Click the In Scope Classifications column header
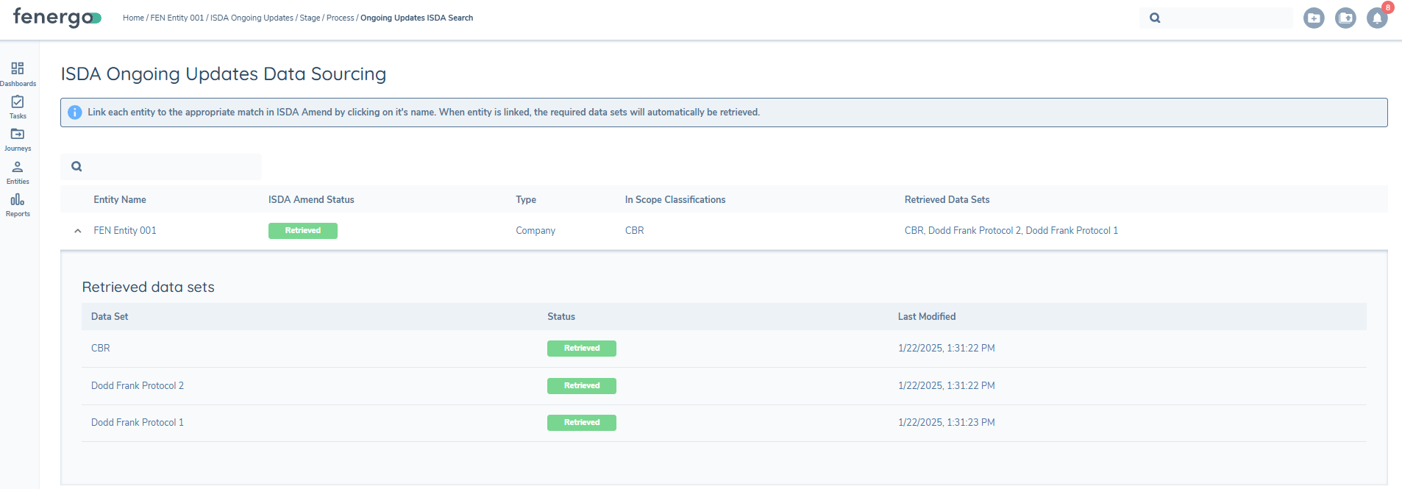Screen dimensions: 1402x489 tap(675, 200)
